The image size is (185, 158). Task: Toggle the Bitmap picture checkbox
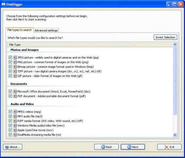(x=10, y=67)
